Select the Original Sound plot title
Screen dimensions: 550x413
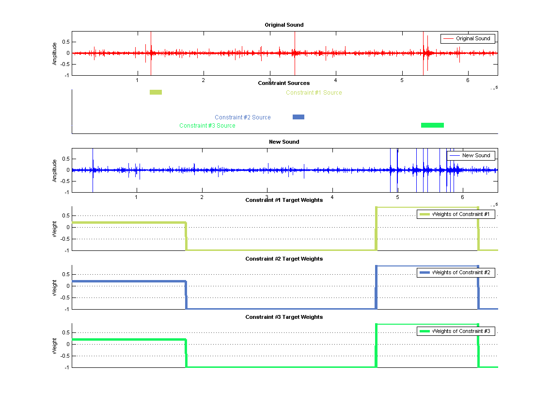[x=284, y=25]
